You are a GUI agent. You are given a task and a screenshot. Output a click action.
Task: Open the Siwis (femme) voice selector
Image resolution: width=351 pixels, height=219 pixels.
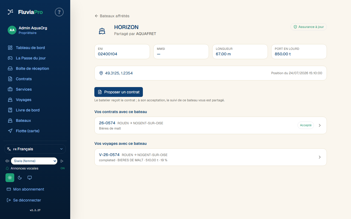tap(34, 161)
